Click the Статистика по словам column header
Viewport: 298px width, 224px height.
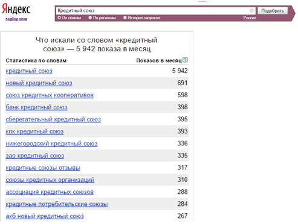[36, 60]
